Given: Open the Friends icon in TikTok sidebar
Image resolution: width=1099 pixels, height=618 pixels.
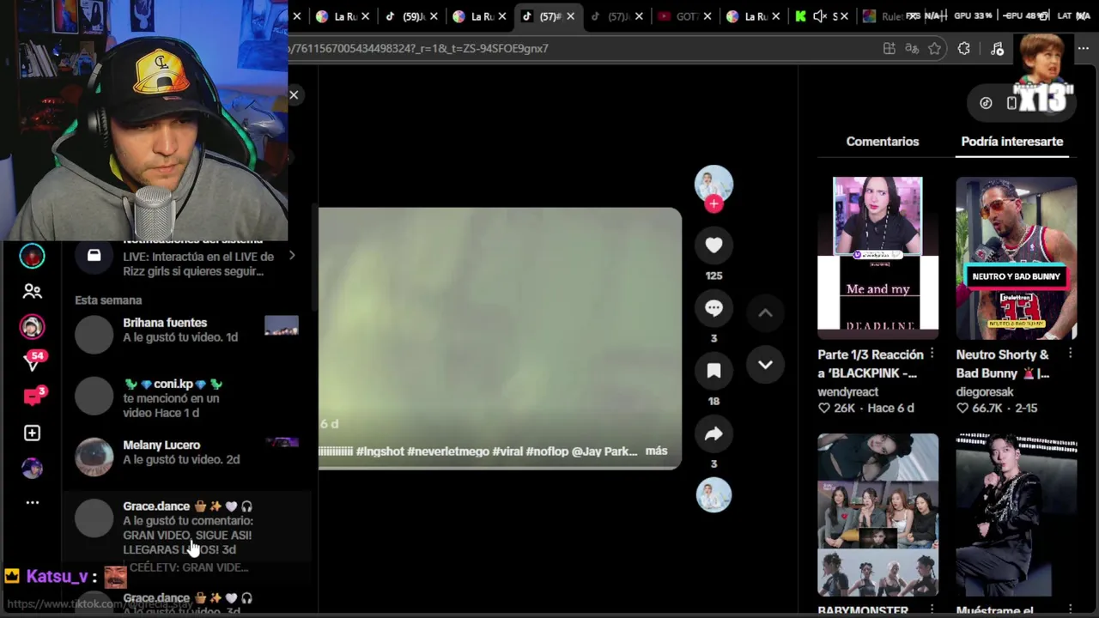Looking at the screenshot, I should tap(32, 292).
